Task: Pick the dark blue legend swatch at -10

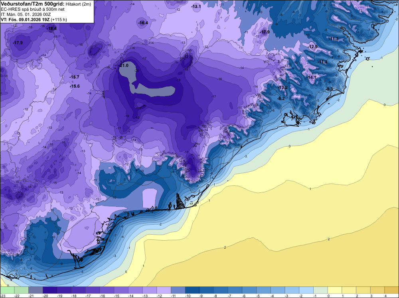Action: coord(192,290)
